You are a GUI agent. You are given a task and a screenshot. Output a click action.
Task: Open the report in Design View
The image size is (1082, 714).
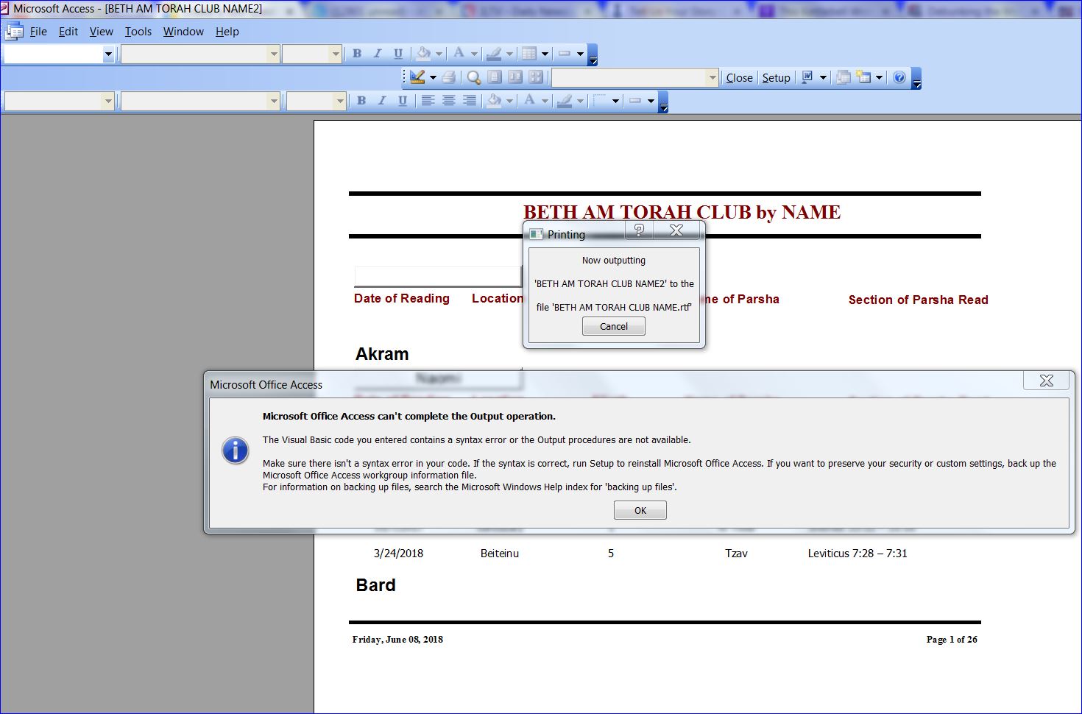(x=417, y=77)
